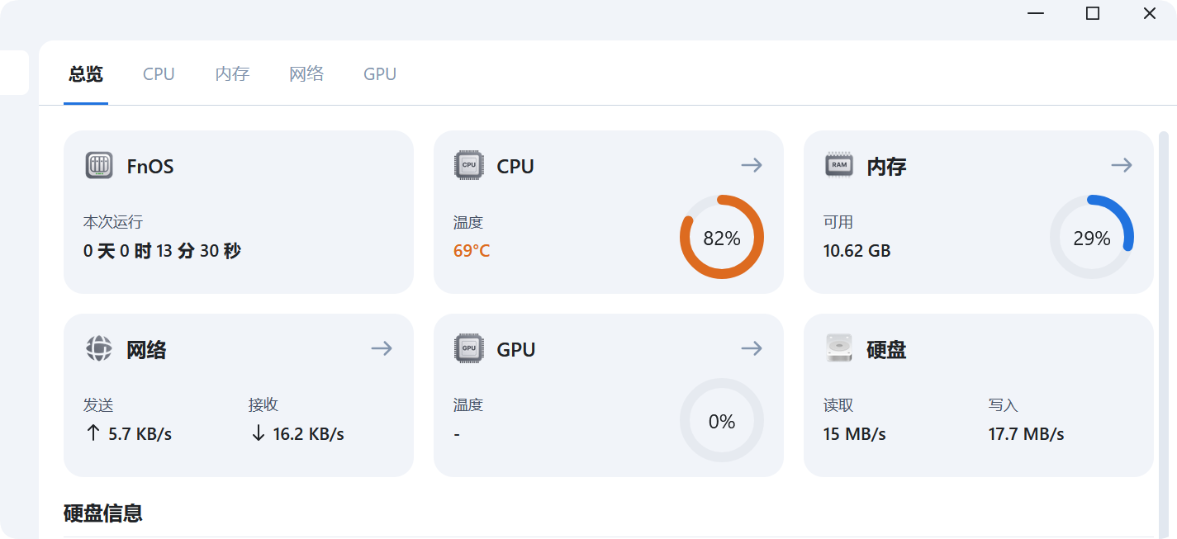Switch to the CPU tab
The image size is (1177, 539).
point(159,74)
